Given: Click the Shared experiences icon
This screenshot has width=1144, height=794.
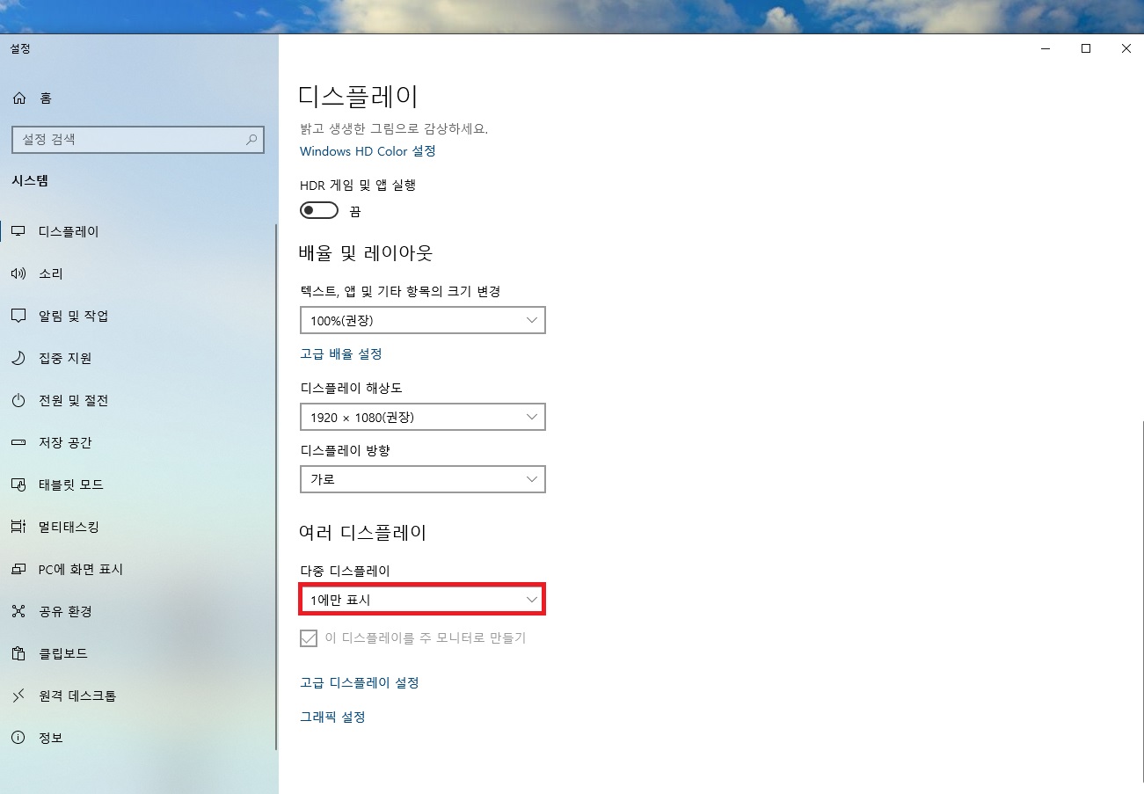Looking at the screenshot, I should pyautogui.click(x=18, y=611).
